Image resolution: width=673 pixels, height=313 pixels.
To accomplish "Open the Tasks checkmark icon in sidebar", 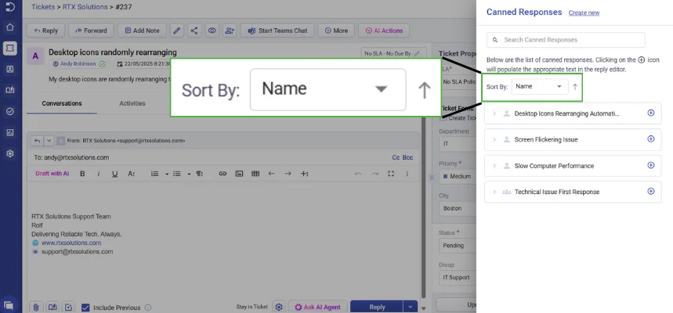I will 10,111.
